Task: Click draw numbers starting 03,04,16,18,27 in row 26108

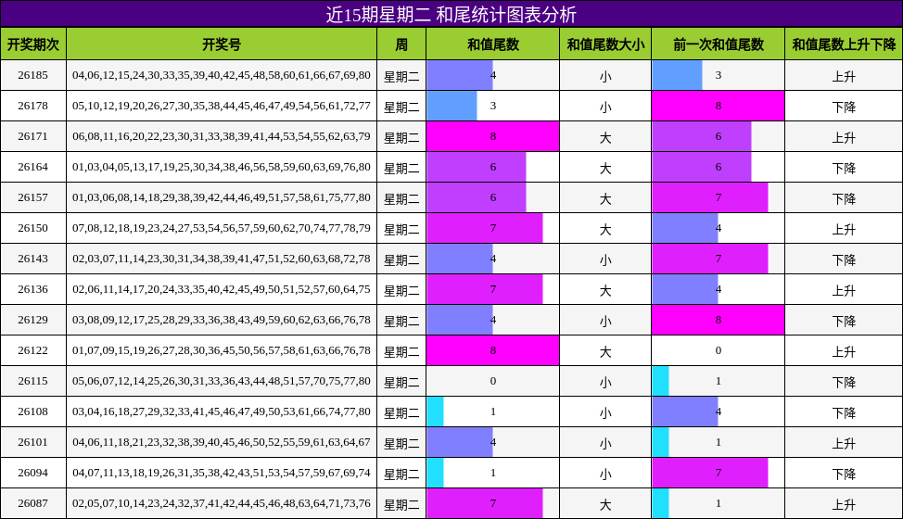Action: 222,411
